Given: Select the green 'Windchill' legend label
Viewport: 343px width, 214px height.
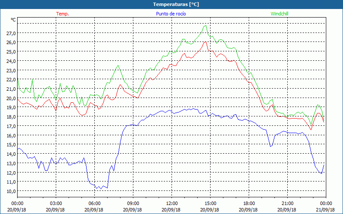Looking at the screenshot, I should (280, 14).
